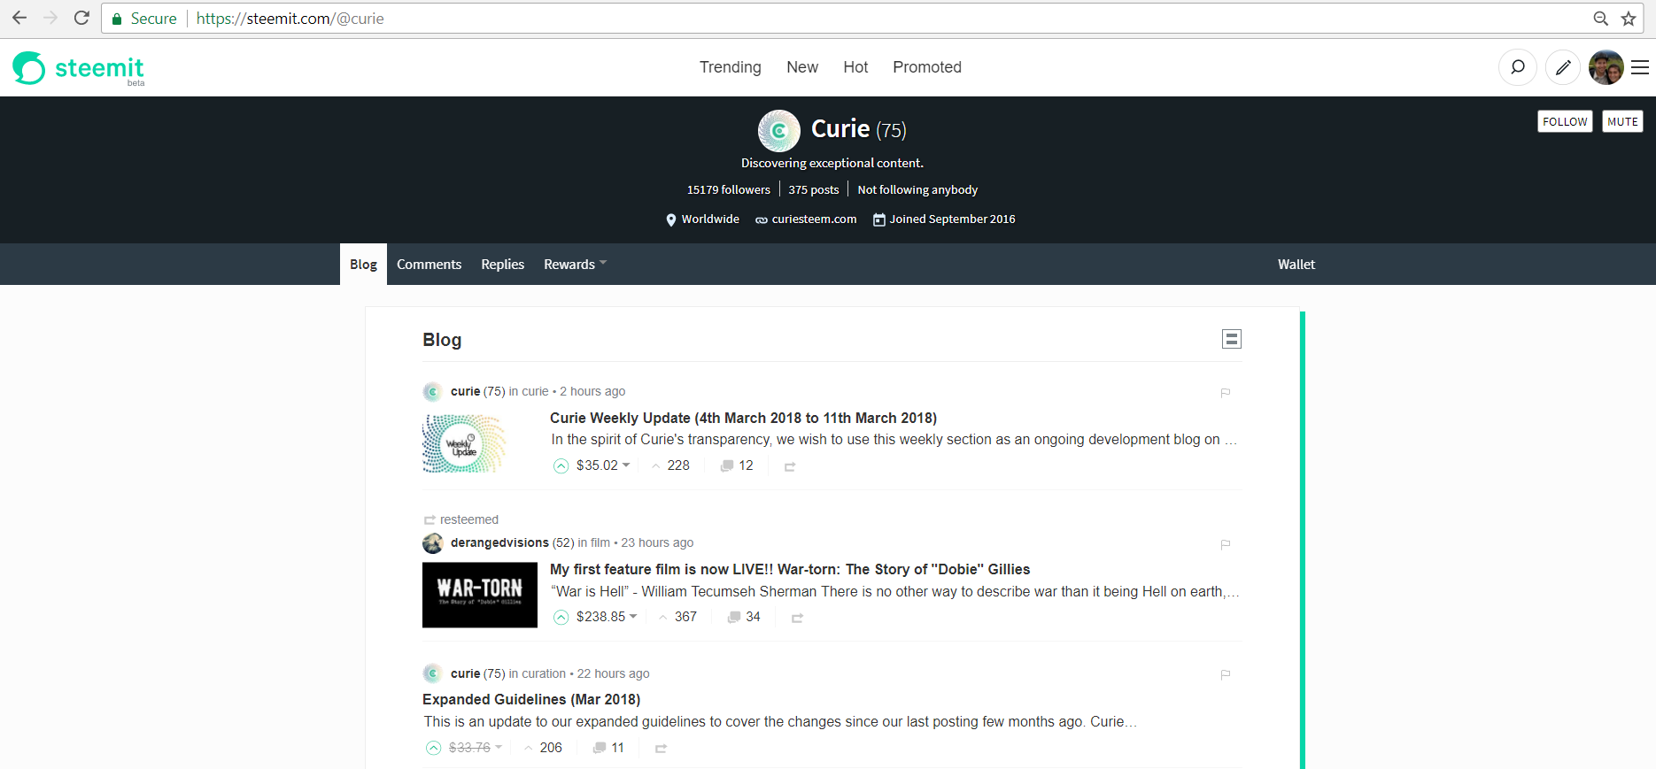Click derangedvisions author name

coord(499,542)
